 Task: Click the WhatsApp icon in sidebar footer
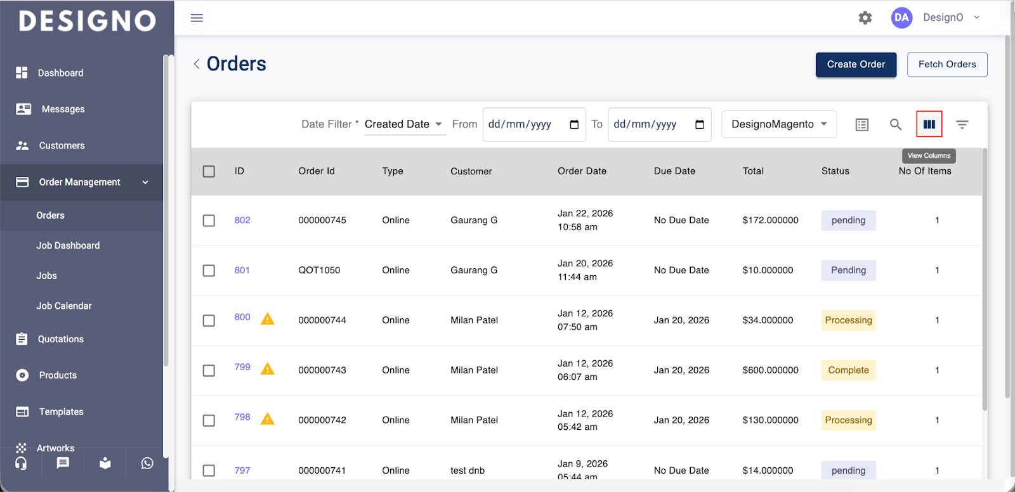pos(147,463)
